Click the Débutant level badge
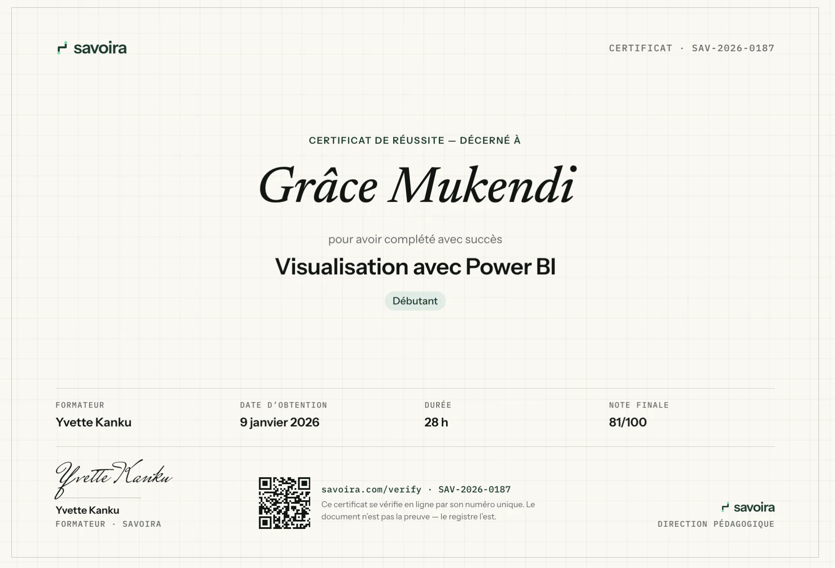This screenshot has width=835, height=568. pyautogui.click(x=415, y=301)
